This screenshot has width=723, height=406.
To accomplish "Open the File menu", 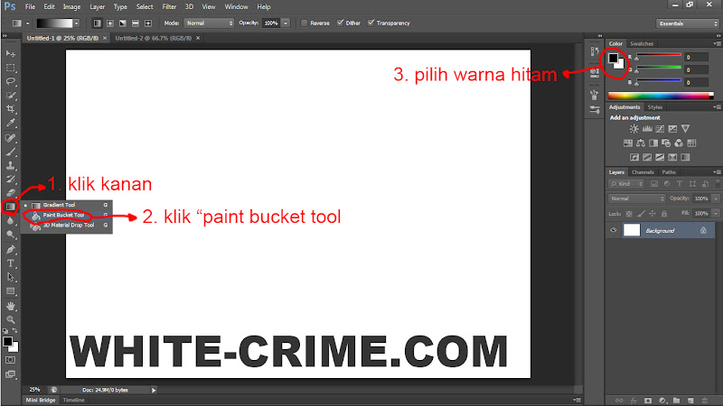I will (30, 7).
